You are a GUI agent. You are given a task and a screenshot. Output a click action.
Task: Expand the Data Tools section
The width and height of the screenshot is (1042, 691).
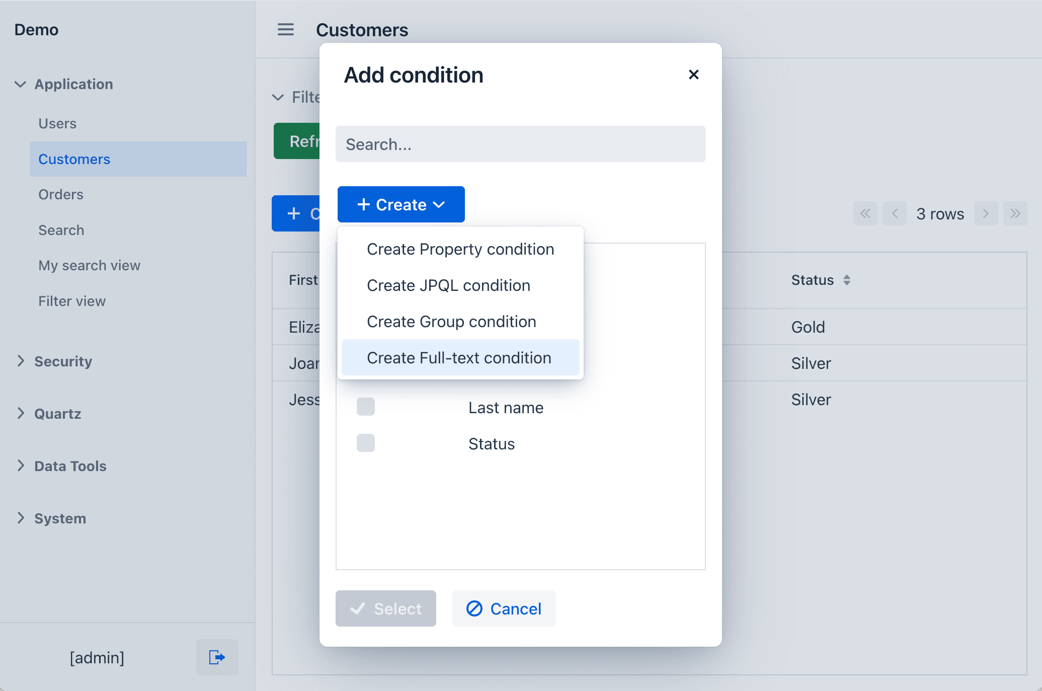(x=70, y=466)
